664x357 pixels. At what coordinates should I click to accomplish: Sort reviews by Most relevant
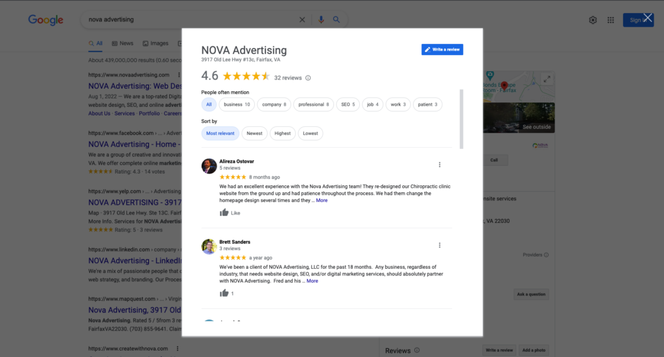tap(220, 133)
